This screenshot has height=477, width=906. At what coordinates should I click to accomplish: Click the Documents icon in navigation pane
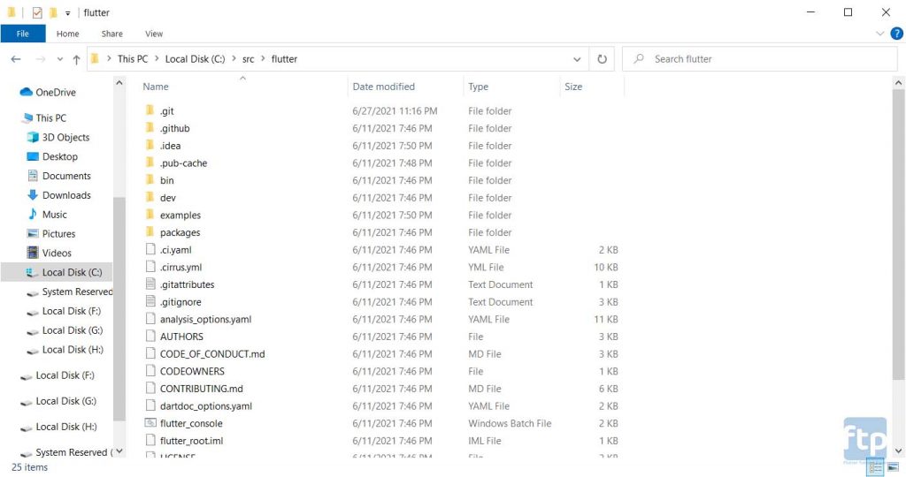click(33, 176)
